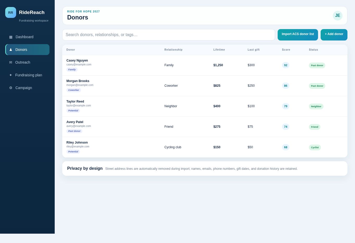This screenshot has width=355, height=243.
Task: Click casey@example.com email
Action: (79, 65)
